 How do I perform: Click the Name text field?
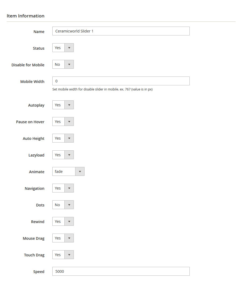[x=121, y=31]
